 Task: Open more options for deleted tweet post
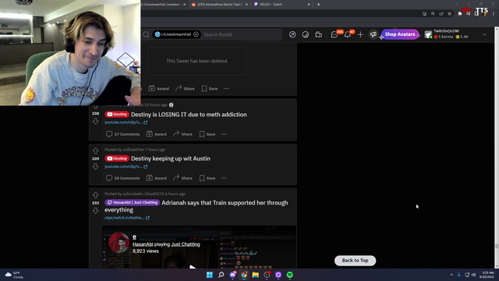pos(226,88)
